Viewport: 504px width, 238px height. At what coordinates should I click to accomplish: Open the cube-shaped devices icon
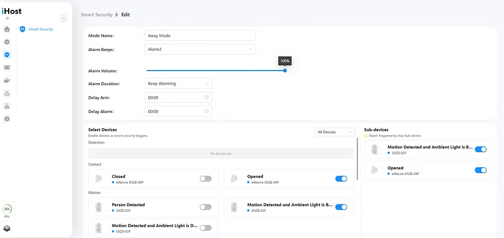[7, 42]
